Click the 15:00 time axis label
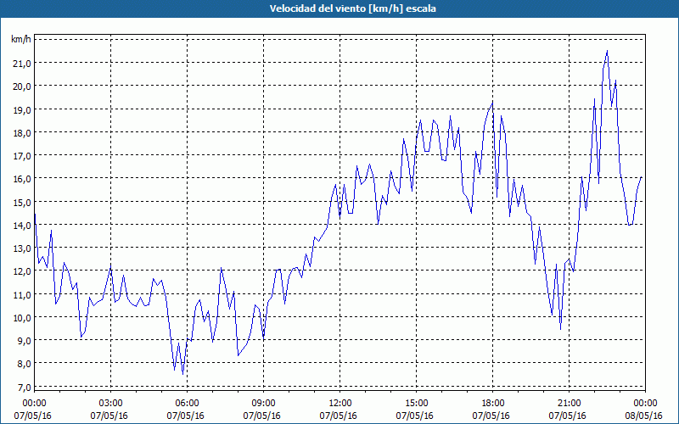 click(416, 404)
